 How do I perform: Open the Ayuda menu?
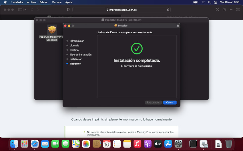(69, 2)
